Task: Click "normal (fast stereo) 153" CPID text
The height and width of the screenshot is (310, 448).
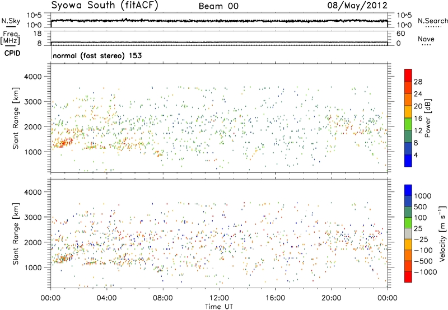Action: [x=97, y=55]
